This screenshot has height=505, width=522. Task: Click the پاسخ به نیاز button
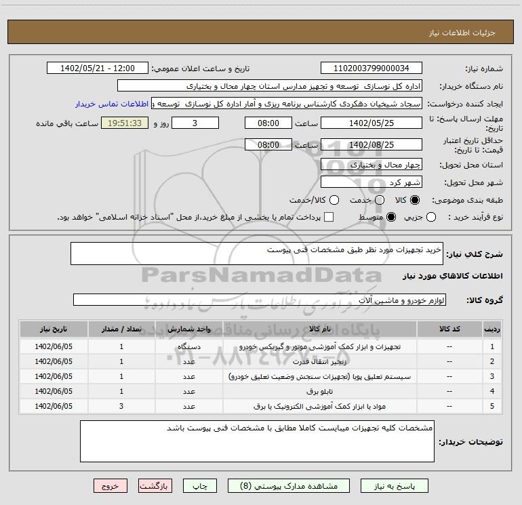click(x=394, y=486)
